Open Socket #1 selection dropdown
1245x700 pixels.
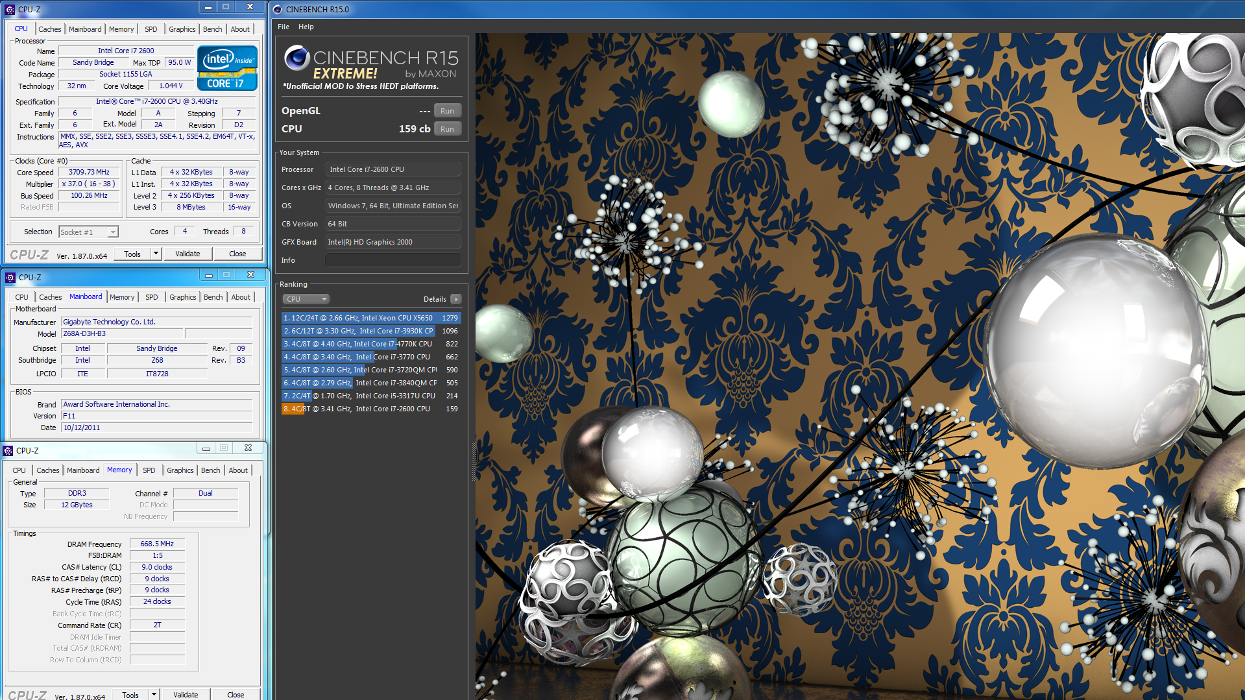point(89,232)
